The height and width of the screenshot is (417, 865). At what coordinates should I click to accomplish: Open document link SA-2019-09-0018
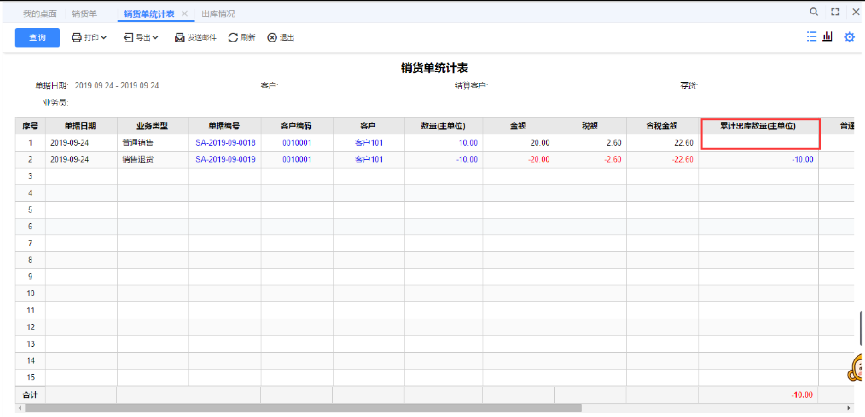pyautogui.click(x=225, y=143)
